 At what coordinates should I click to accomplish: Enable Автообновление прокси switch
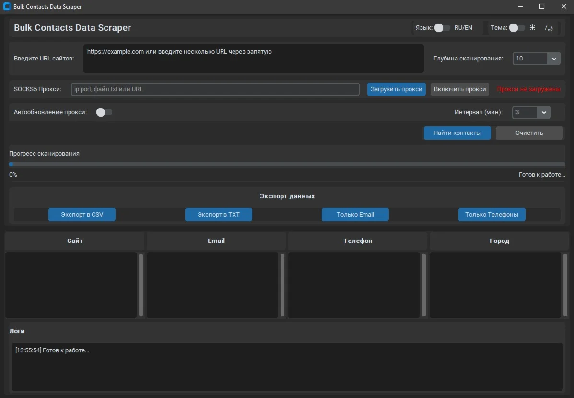104,112
